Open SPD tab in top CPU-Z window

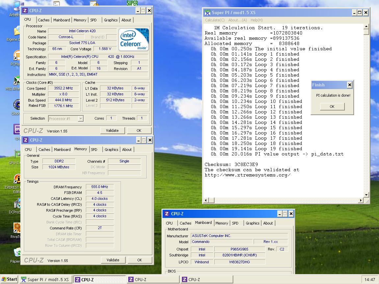pyautogui.click(x=93, y=20)
